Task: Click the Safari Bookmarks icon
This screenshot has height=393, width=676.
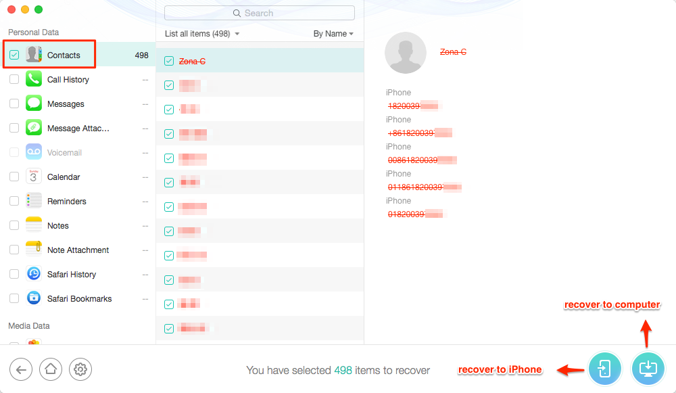Action: point(34,298)
